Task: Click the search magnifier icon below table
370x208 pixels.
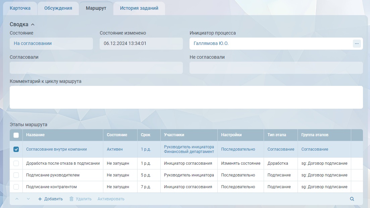Action: pyautogui.click(x=352, y=199)
